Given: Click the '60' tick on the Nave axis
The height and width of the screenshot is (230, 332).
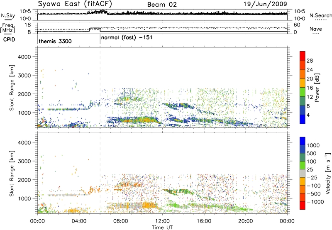Looking at the screenshot, I should [297, 25].
